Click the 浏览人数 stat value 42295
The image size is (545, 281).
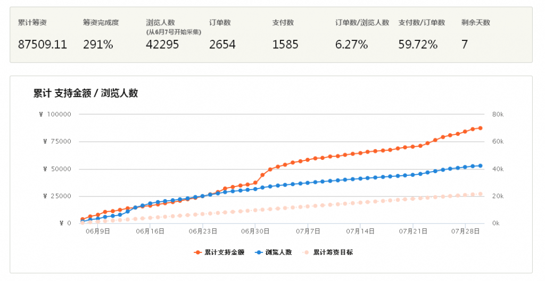click(162, 45)
